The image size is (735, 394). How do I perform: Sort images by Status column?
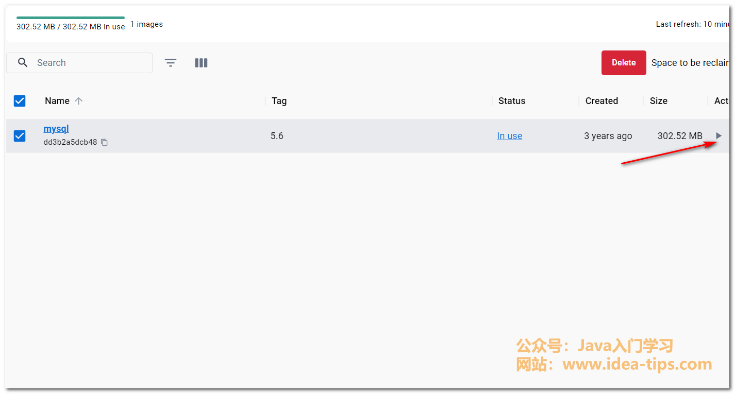512,101
